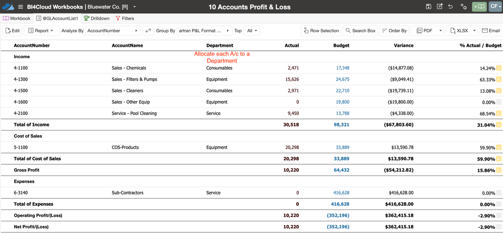Screen dimensions: 503x233
Task: Open the Analyze By AccountNumber dropdown
Action: click(113, 31)
